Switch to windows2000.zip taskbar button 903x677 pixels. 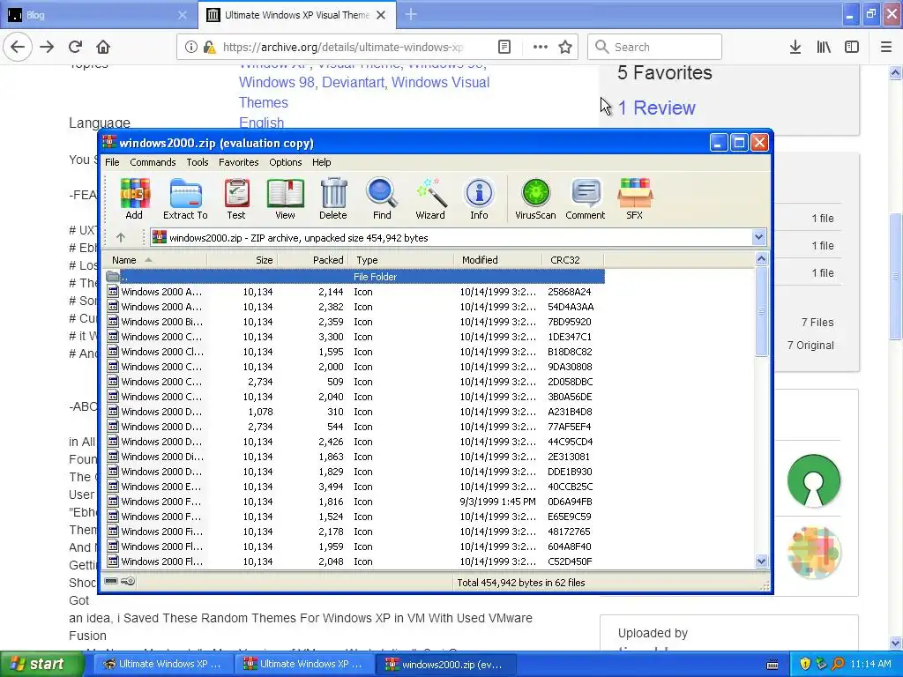click(x=445, y=665)
